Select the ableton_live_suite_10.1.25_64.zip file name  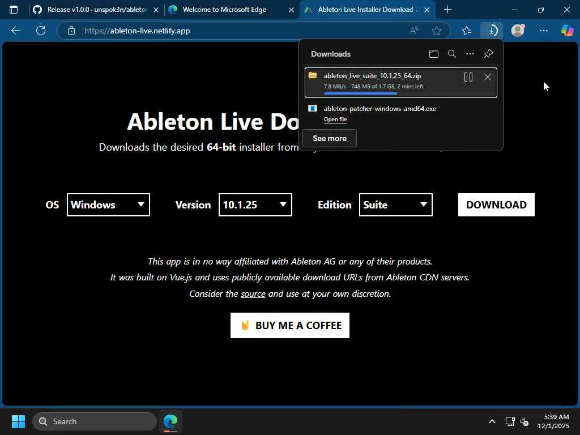[372, 76]
